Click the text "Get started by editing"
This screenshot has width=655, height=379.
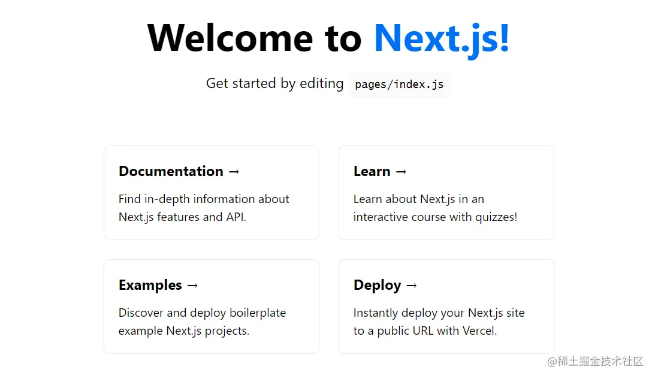[x=274, y=83]
